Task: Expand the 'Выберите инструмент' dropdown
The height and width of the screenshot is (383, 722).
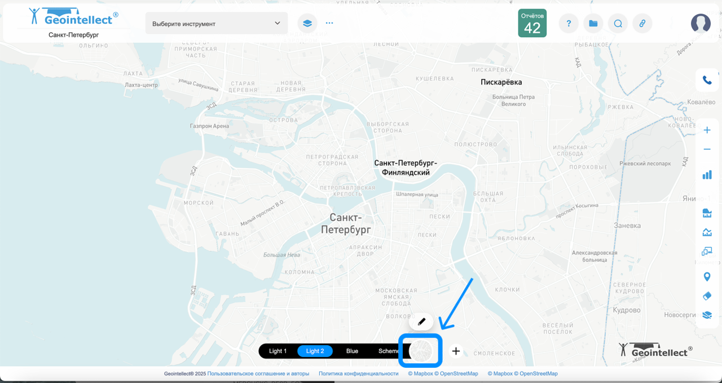Action: (x=217, y=24)
